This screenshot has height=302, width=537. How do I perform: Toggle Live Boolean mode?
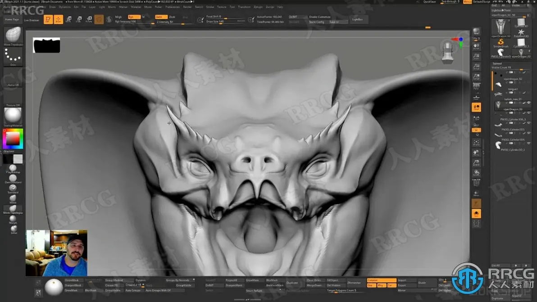[x=32, y=20]
